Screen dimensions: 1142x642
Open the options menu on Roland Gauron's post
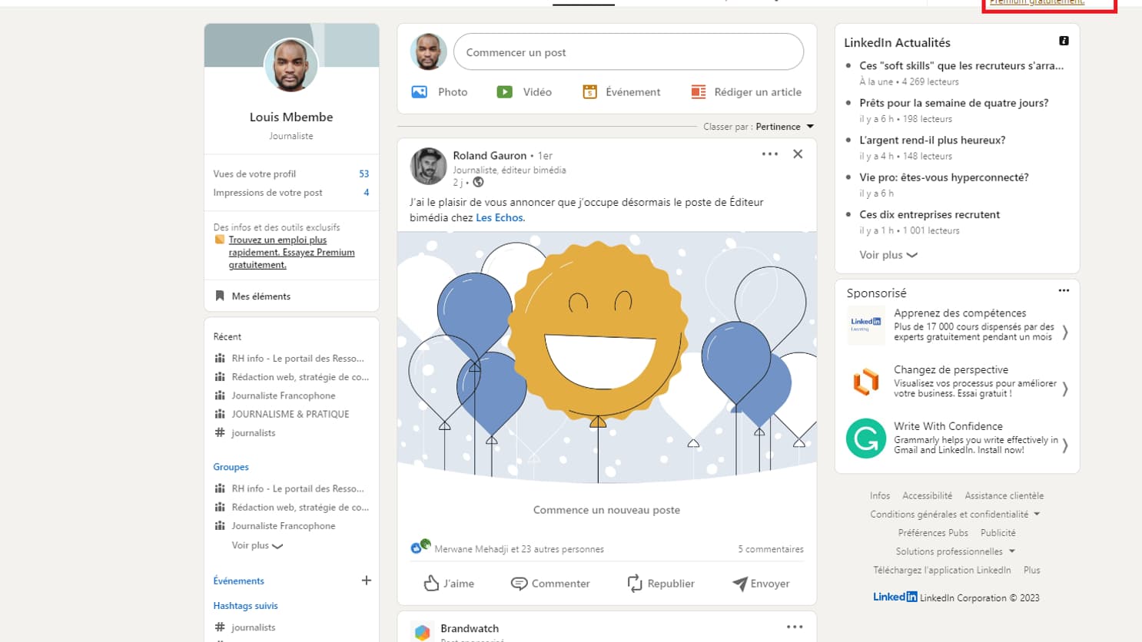(x=769, y=154)
